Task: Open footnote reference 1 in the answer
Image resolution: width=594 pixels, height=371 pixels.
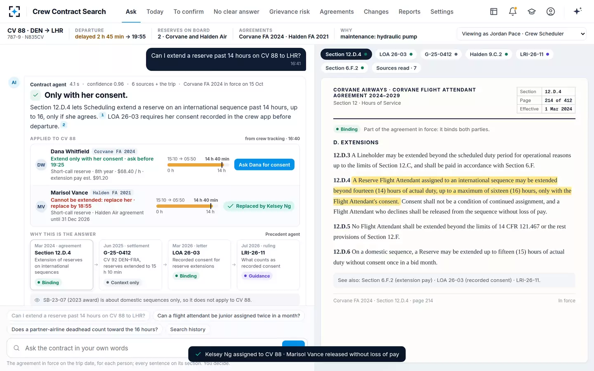Action: (103, 115)
